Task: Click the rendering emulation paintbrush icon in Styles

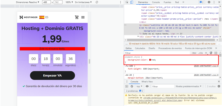Action: [211, 53]
